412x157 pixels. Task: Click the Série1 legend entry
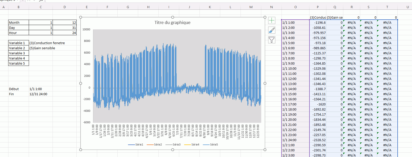click(x=136, y=144)
